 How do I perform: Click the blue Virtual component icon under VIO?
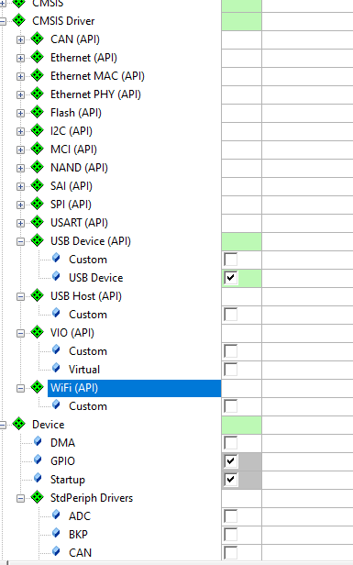[x=56, y=369]
